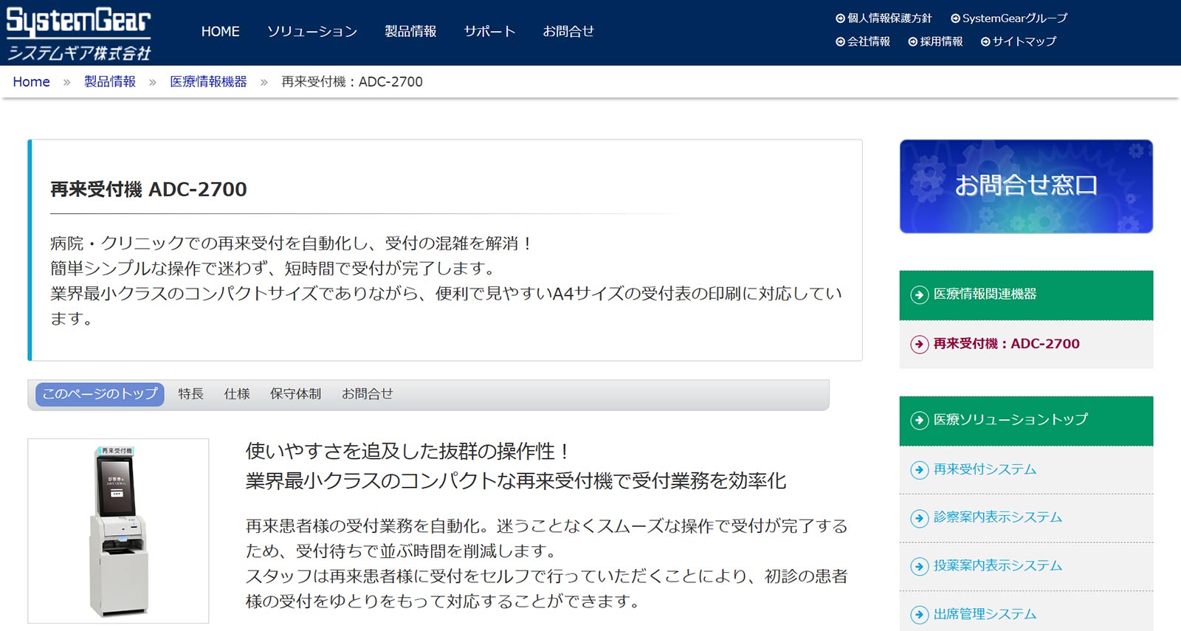
Task: Click the bullet icon beside 会社情報
Action: [x=840, y=42]
